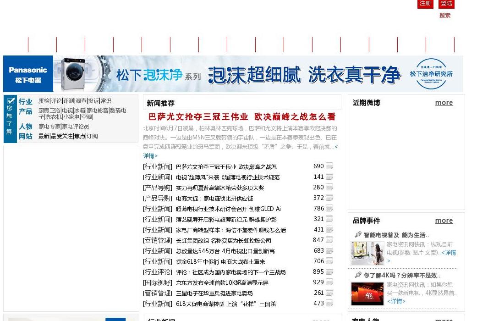Click the comment icon beside count 321
The height and width of the screenshot is (321, 477).
[x=329, y=219]
